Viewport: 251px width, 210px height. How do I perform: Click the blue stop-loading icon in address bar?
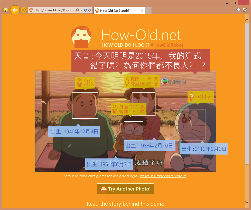(x=86, y=10)
